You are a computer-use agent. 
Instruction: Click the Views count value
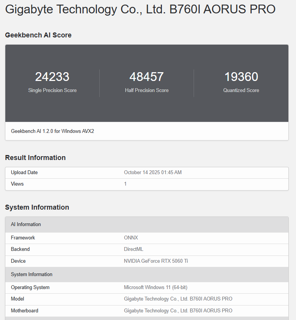point(125,184)
